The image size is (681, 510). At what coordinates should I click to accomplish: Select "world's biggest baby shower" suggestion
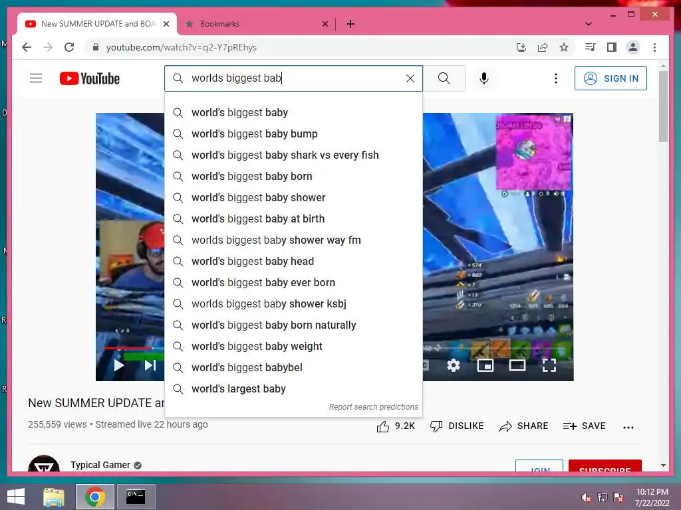tap(293, 198)
